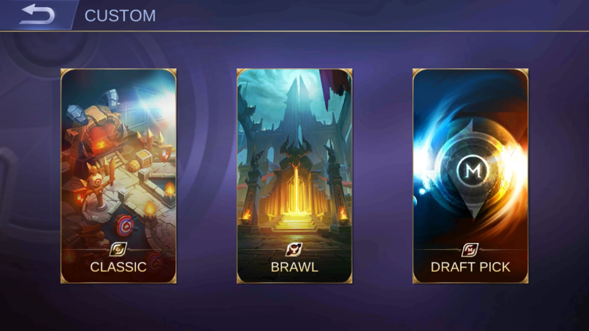Click the red-white shield in Classic artwork

[x=166, y=154]
